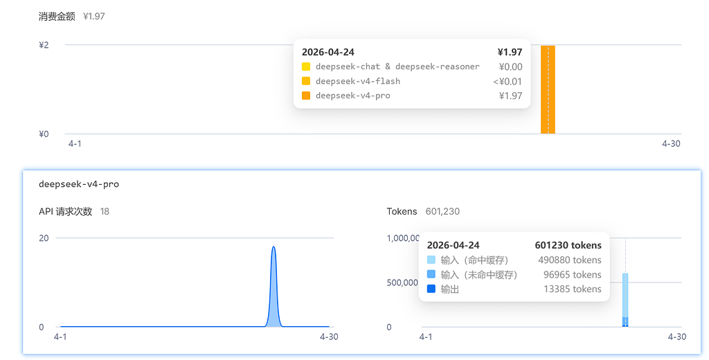The height and width of the screenshot is (360, 709).
Task: Click the 490880 tokens value
Action: (x=570, y=260)
